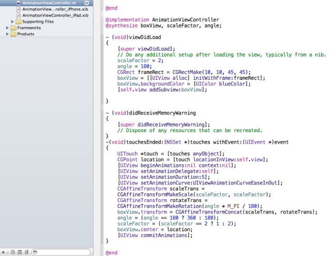
Task: Click the Products folder icon
Action: pyautogui.click(x=13, y=34)
